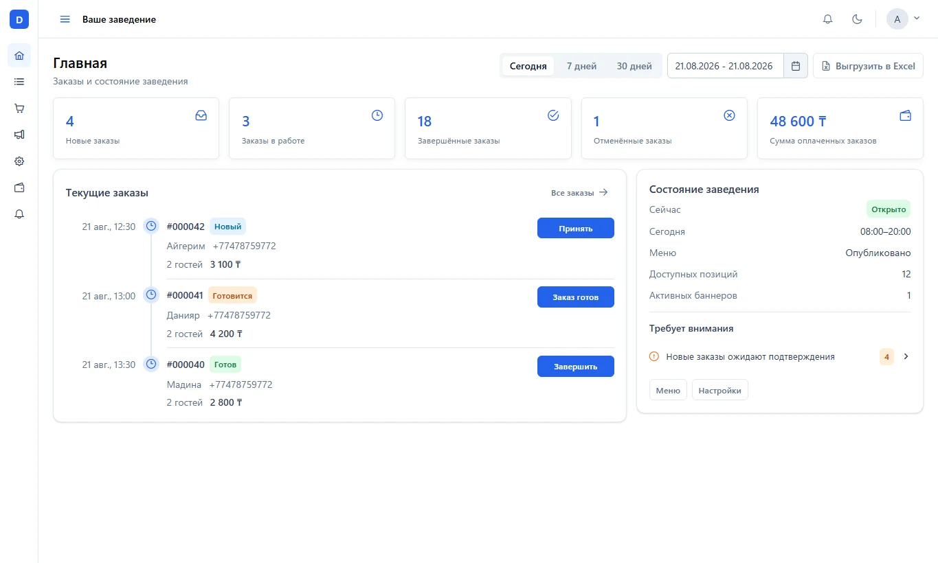938x563 pixels.
Task: Click the cancelled orders X icon
Action: coord(729,115)
